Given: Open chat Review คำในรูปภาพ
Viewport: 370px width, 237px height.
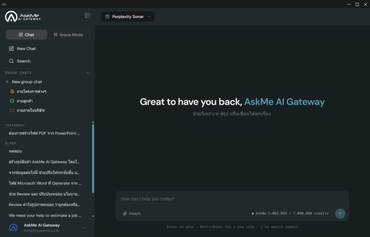Looking at the screenshot, I should pyautogui.click(x=44, y=205).
